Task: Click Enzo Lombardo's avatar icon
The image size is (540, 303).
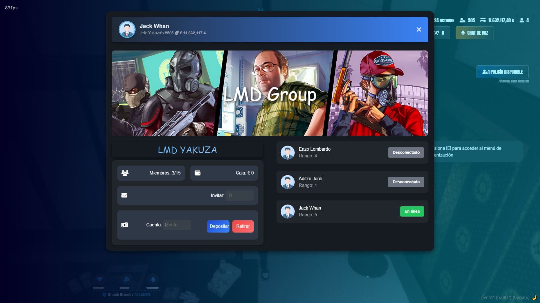Action: coord(287,153)
